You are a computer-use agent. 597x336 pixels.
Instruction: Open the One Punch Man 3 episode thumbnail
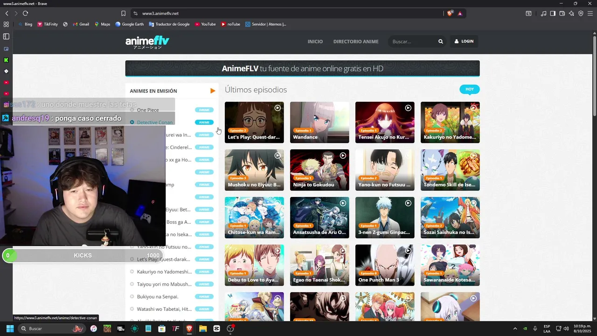(x=385, y=265)
